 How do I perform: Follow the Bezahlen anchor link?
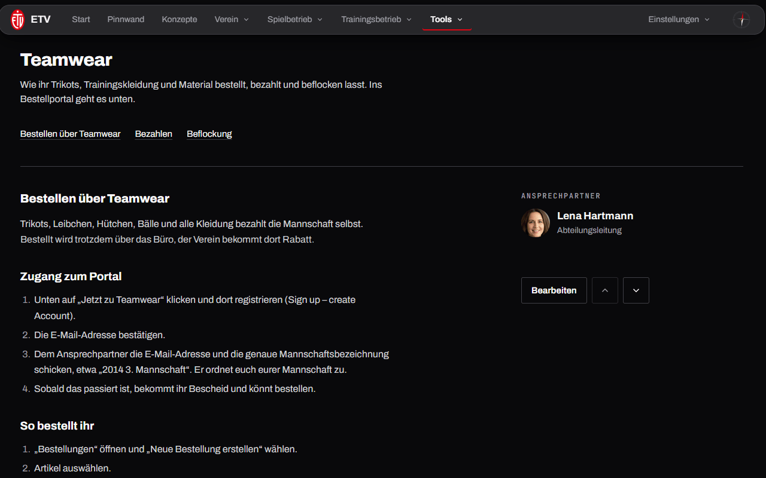click(154, 134)
